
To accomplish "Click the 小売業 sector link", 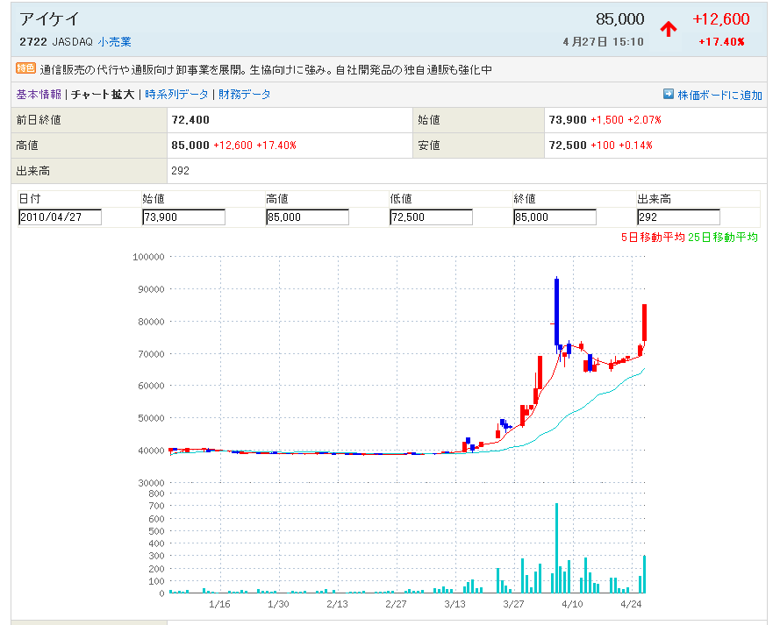I will pyautogui.click(x=114, y=42).
